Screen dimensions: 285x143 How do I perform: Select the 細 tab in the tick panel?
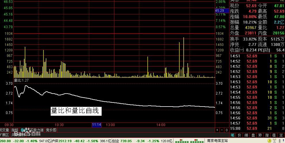246,135
